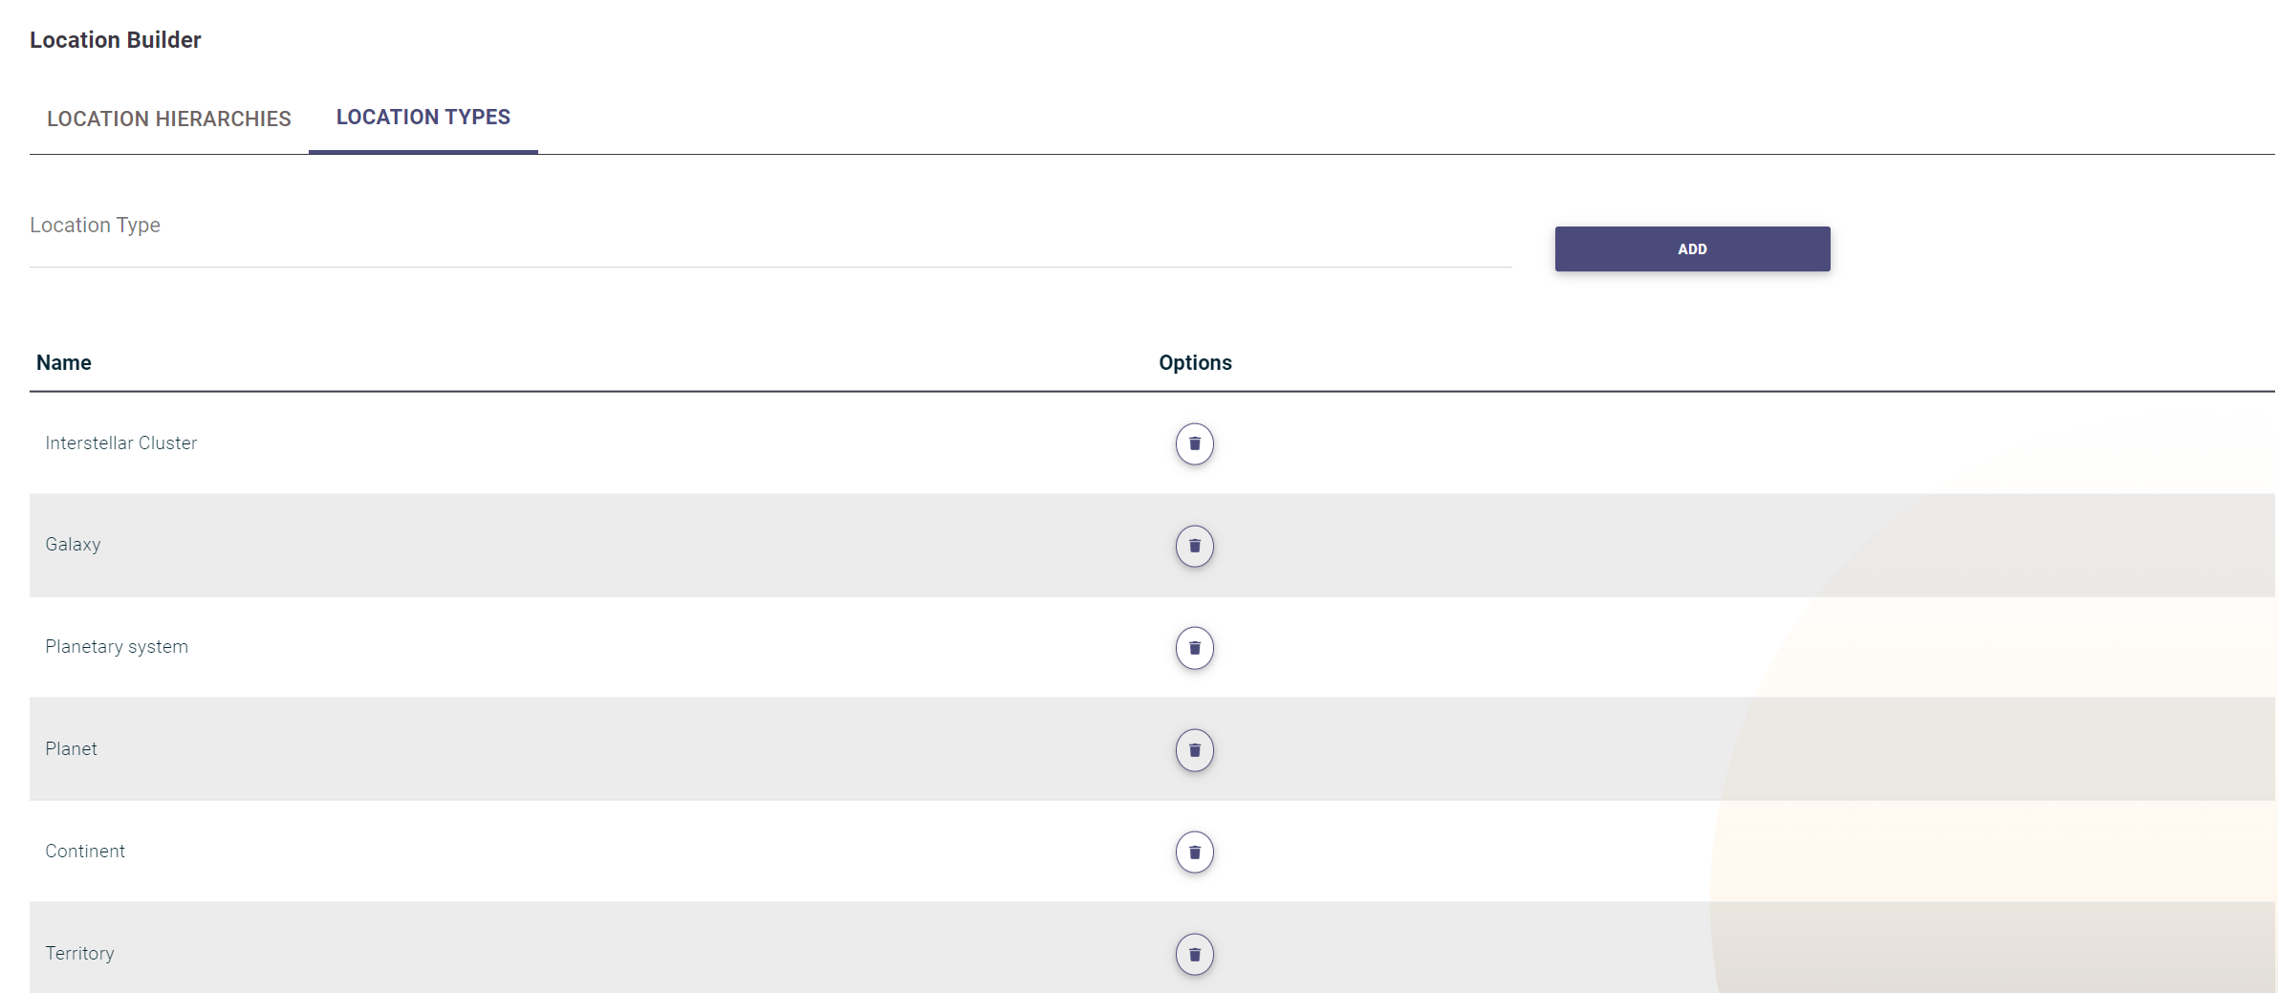Delete the Interstellar Cluster location type
The image size is (2278, 993).
[x=1194, y=443]
